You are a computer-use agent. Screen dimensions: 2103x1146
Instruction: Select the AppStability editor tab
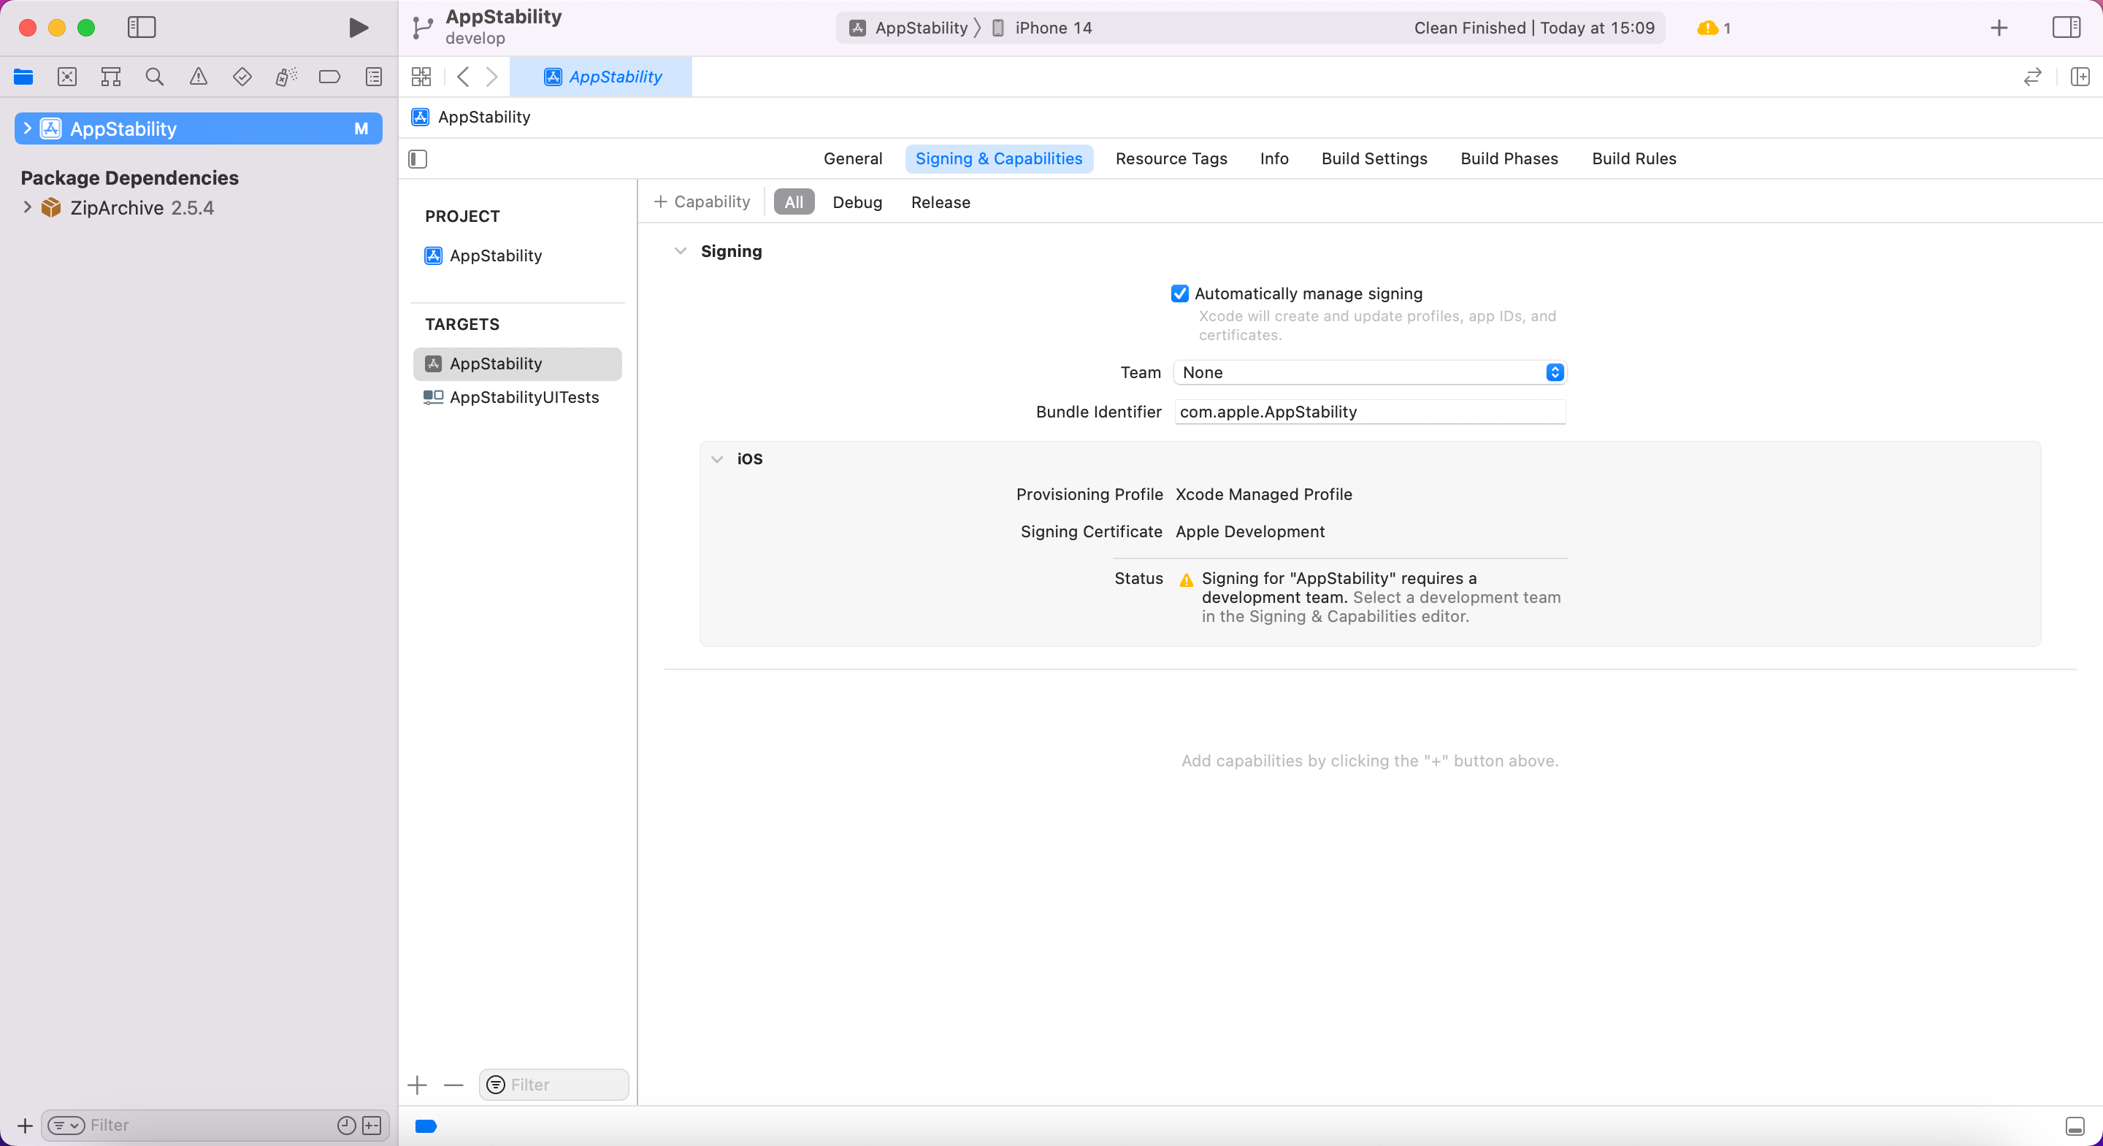[x=601, y=77]
